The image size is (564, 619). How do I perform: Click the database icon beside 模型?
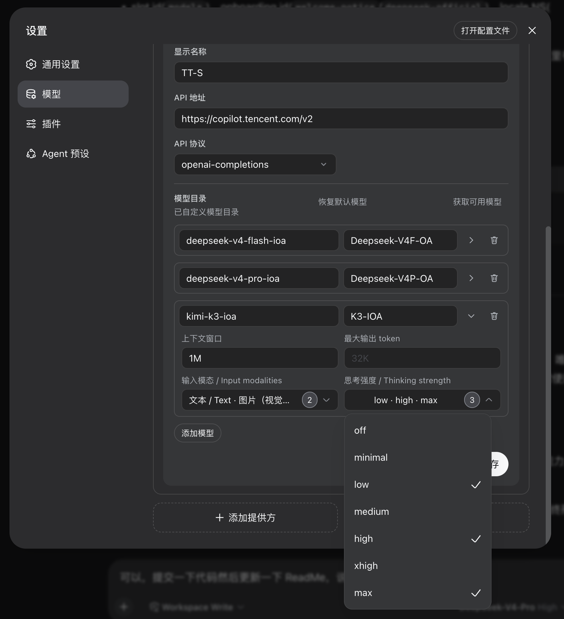[31, 94]
